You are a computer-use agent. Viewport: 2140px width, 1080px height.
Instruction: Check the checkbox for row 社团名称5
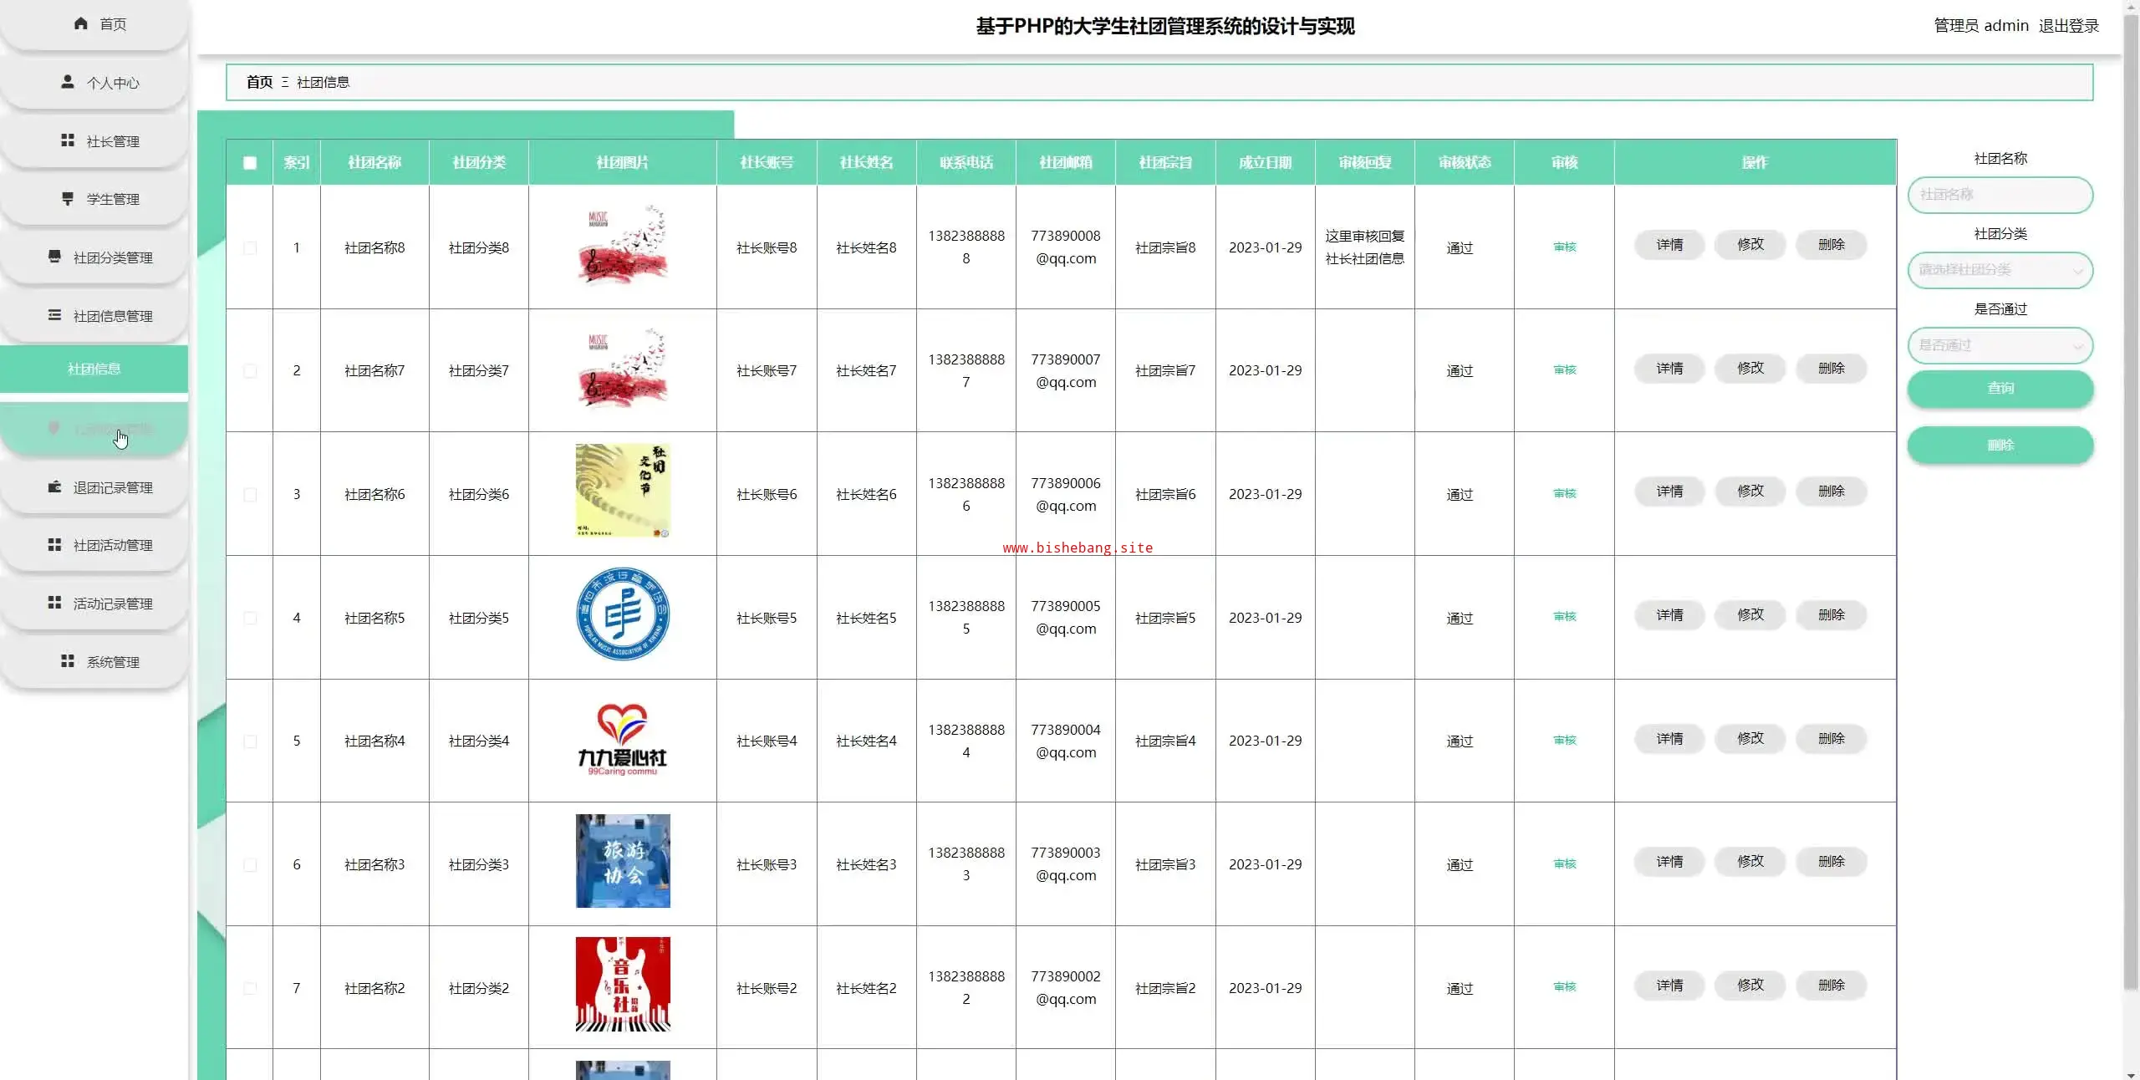pos(250,618)
